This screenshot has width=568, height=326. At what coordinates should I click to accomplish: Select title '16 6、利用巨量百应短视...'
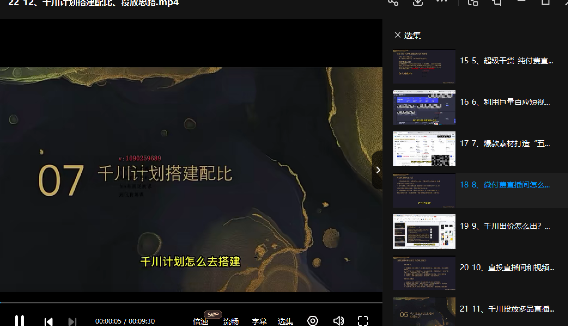tap(505, 102)
